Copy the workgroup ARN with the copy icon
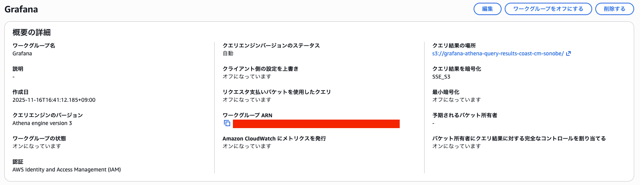This screenshot has height=185, width=640. click(x=227, y=123)
